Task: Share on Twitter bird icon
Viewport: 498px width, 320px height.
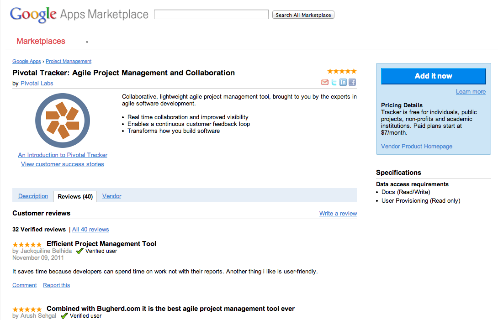Action: tap(334, 83)
